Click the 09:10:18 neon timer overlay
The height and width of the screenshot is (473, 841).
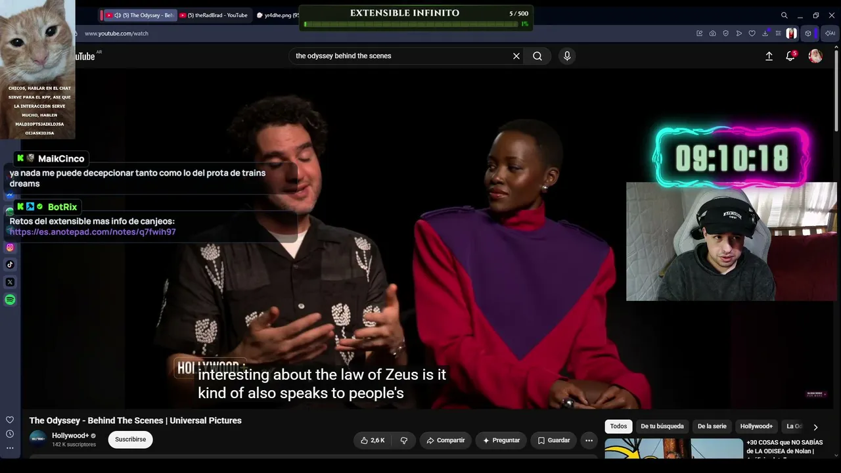tap(731, 158)
